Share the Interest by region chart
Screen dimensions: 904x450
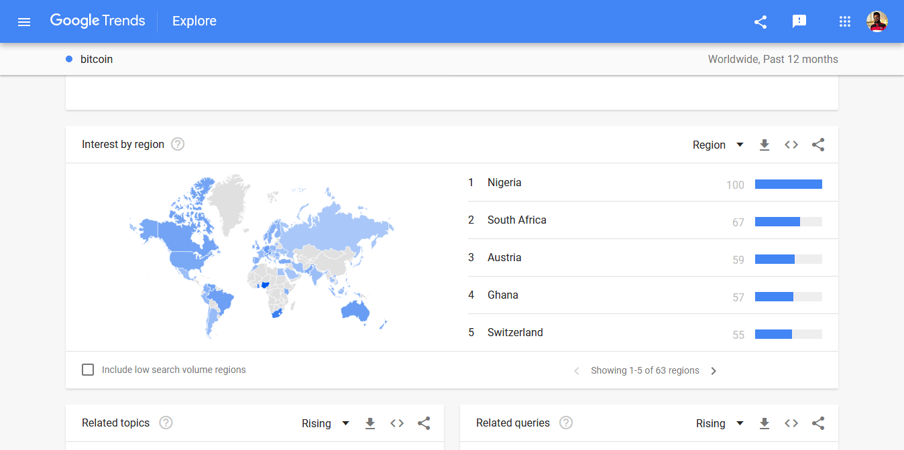pos(818,145)
